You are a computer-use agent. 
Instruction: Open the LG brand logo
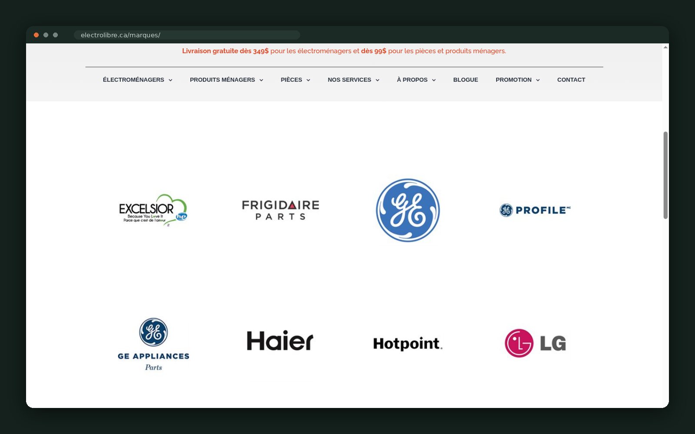click(x=535, y=343)
